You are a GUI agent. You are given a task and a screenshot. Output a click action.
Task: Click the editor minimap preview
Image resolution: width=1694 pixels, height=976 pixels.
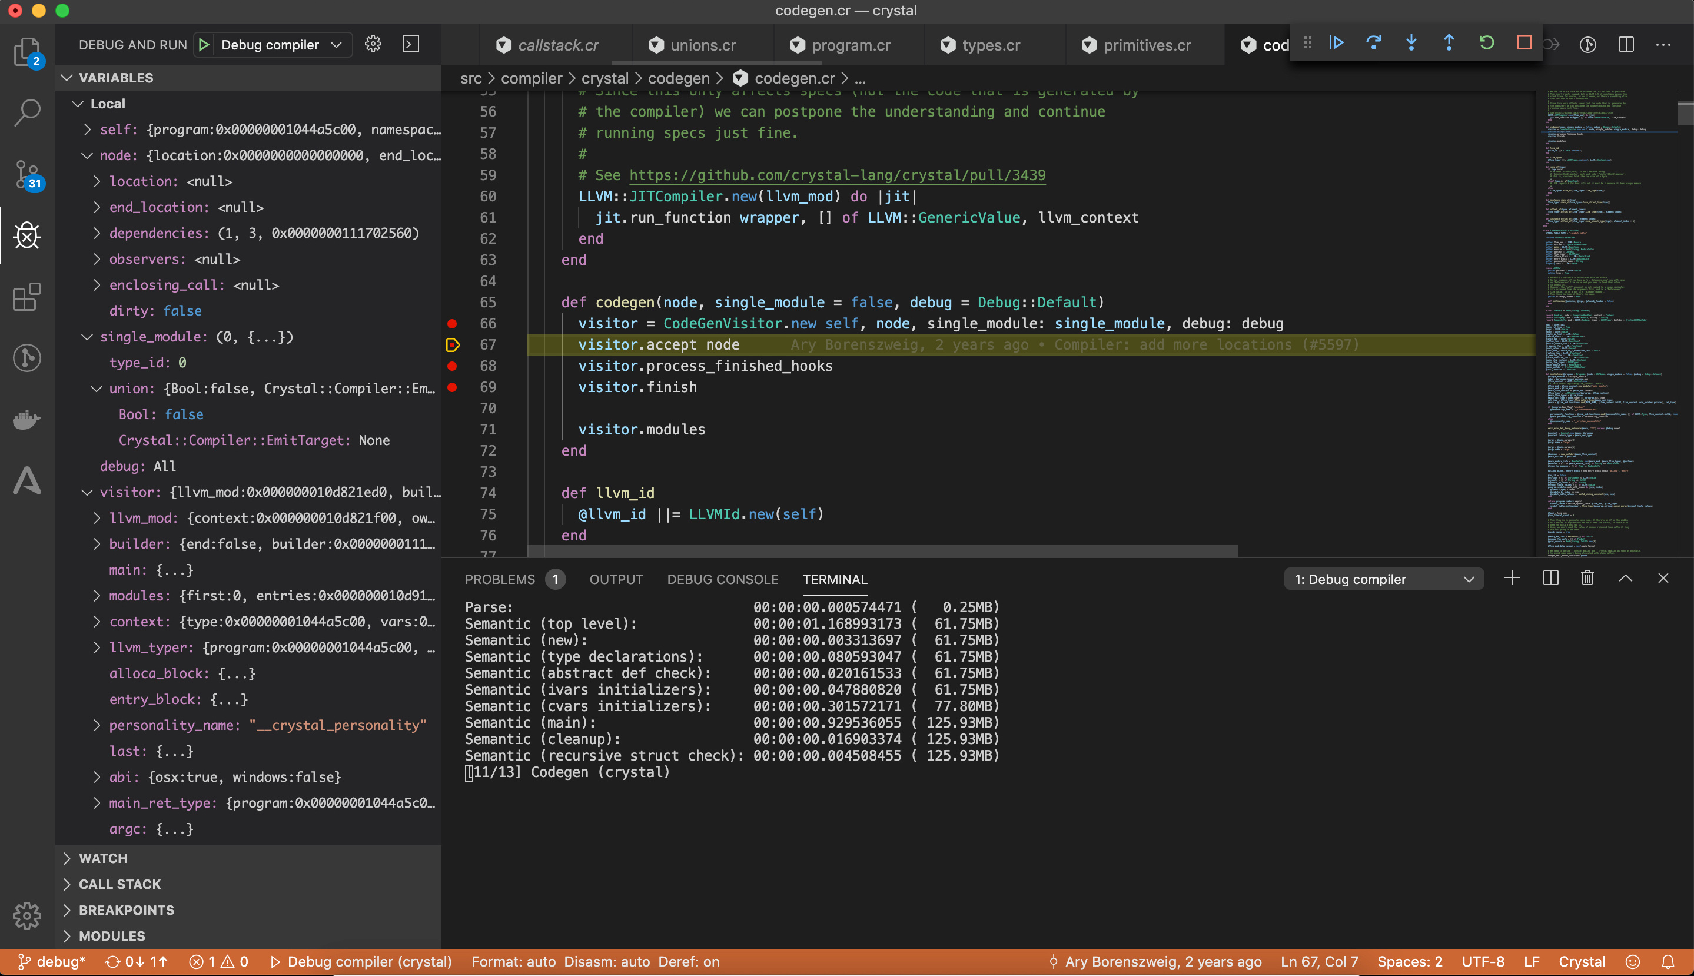click(1608, 322)
